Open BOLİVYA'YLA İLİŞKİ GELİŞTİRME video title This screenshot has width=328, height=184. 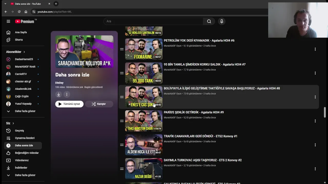[x=222, y=88]
